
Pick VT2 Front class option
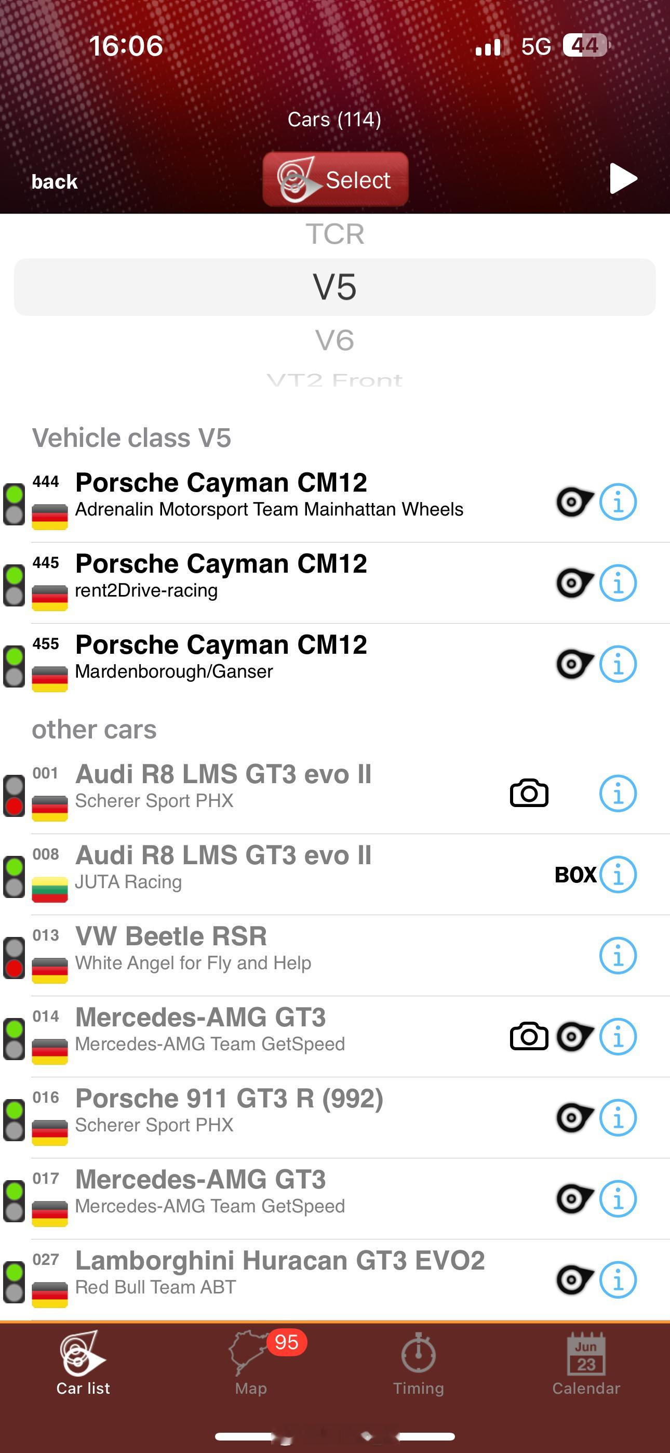335,379
